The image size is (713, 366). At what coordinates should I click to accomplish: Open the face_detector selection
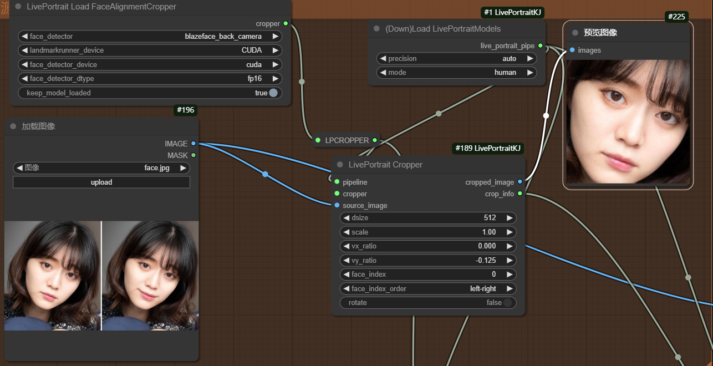[150, 37]
